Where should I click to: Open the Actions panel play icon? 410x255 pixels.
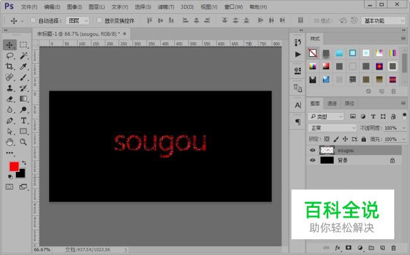click(298, 54)
